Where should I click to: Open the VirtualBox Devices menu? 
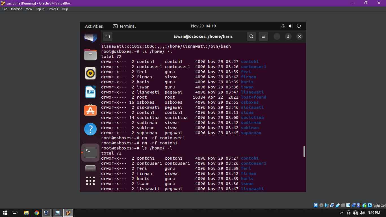(53, 9)
